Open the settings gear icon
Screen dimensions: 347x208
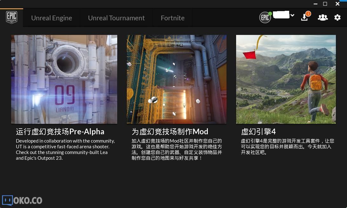337,18
